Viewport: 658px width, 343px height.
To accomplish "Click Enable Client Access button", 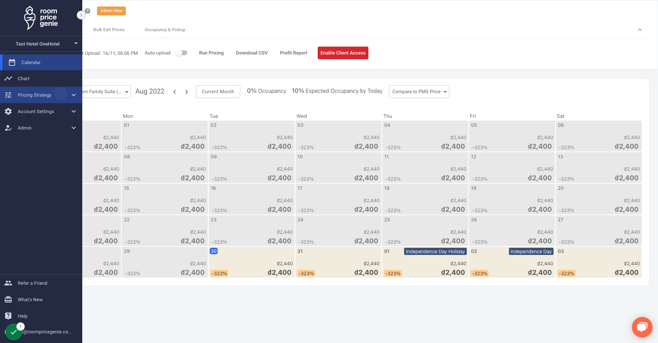I will (x=343, y=53).
